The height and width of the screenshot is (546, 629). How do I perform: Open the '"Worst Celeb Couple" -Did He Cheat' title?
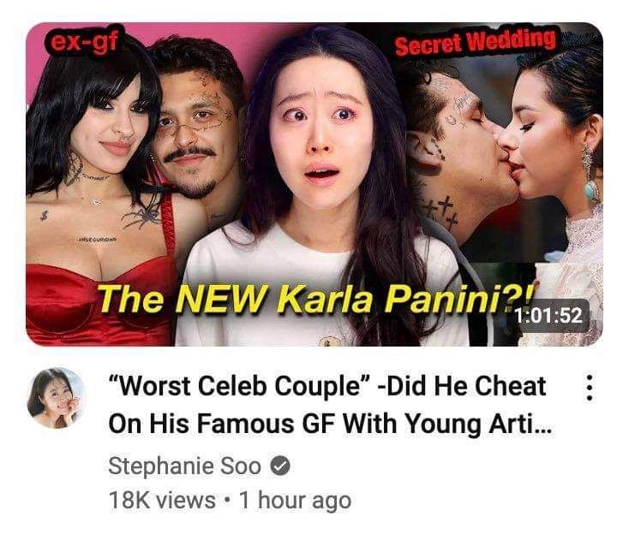coord(327,386)
